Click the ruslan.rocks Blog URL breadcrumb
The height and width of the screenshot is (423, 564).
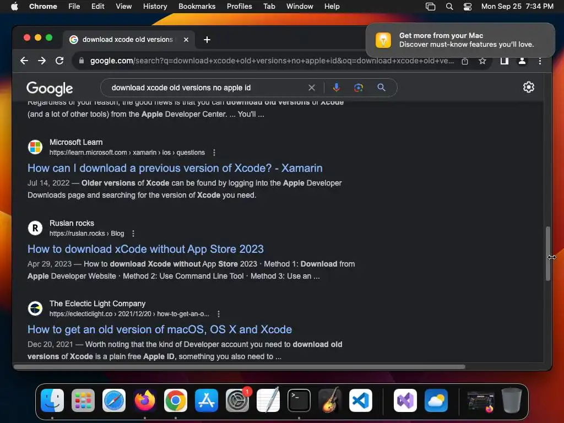86,234
